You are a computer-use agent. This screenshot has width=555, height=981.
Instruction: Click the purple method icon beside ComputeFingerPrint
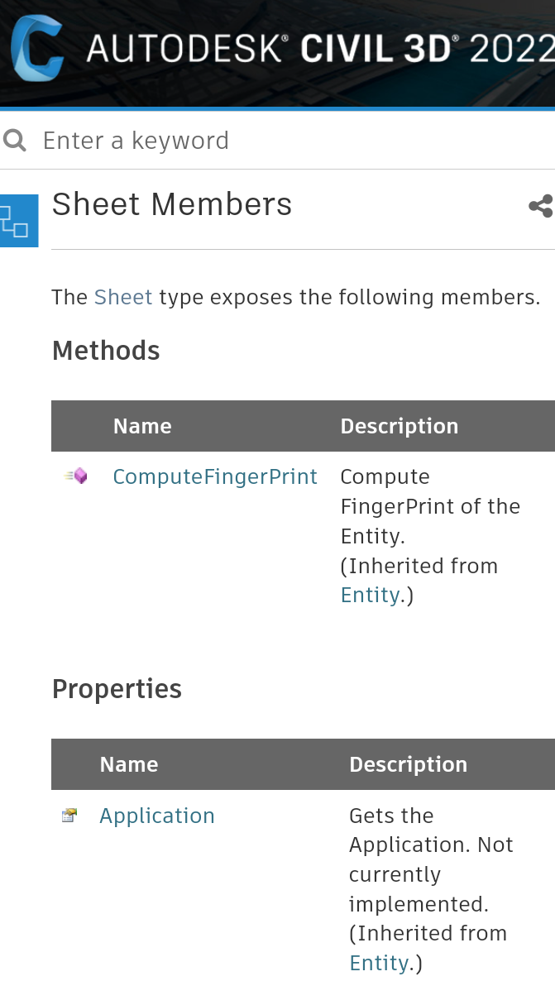(x=74, y=476)
